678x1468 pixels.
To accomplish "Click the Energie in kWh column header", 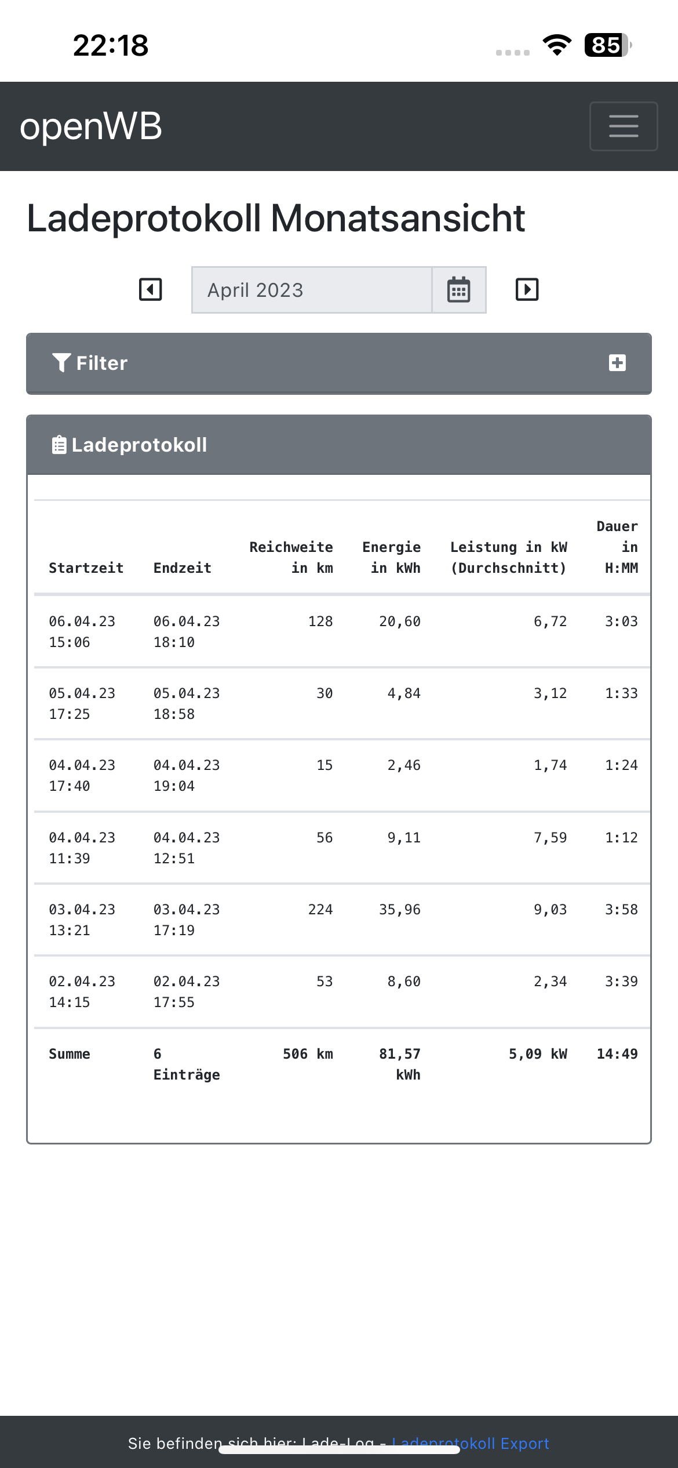I will (x=392, y=557).
